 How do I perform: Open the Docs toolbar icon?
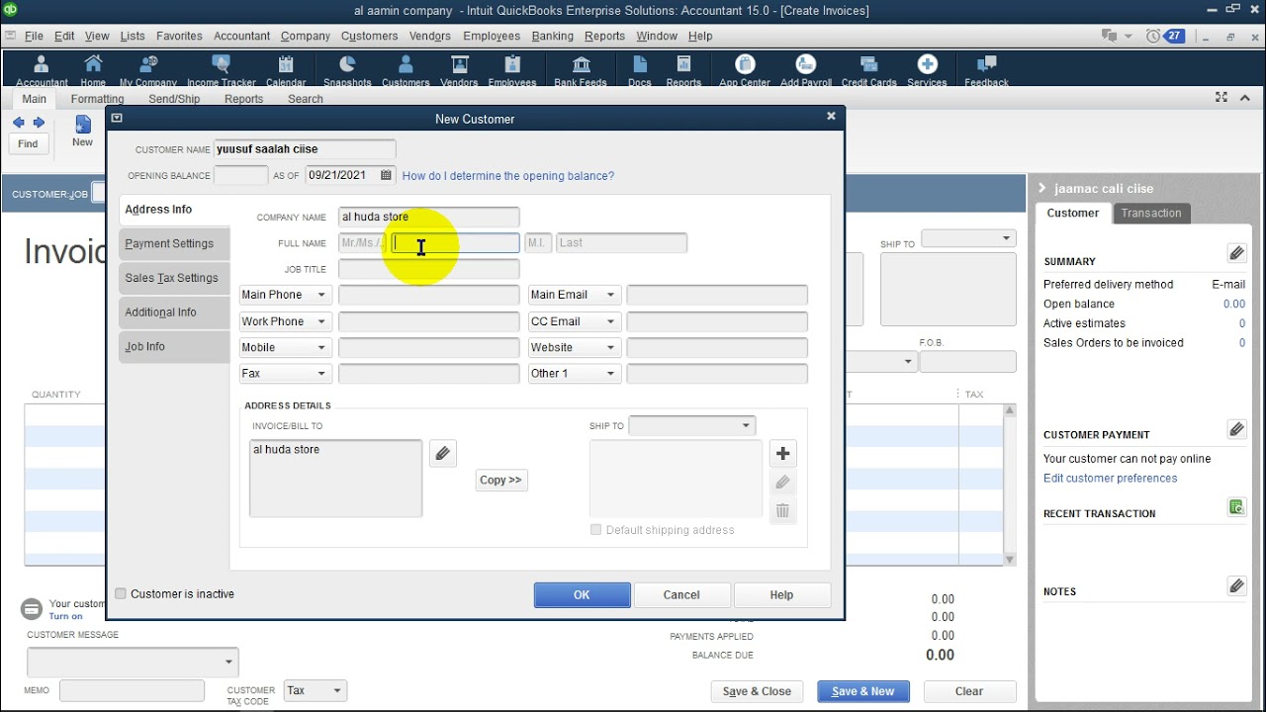640,69
